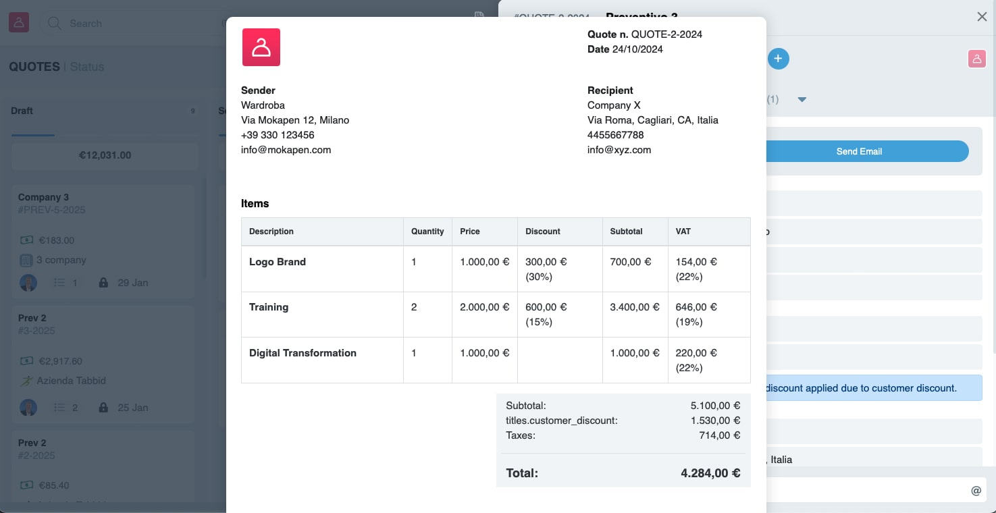Open the Status view

pyautogui.click(x=87, y=67)
